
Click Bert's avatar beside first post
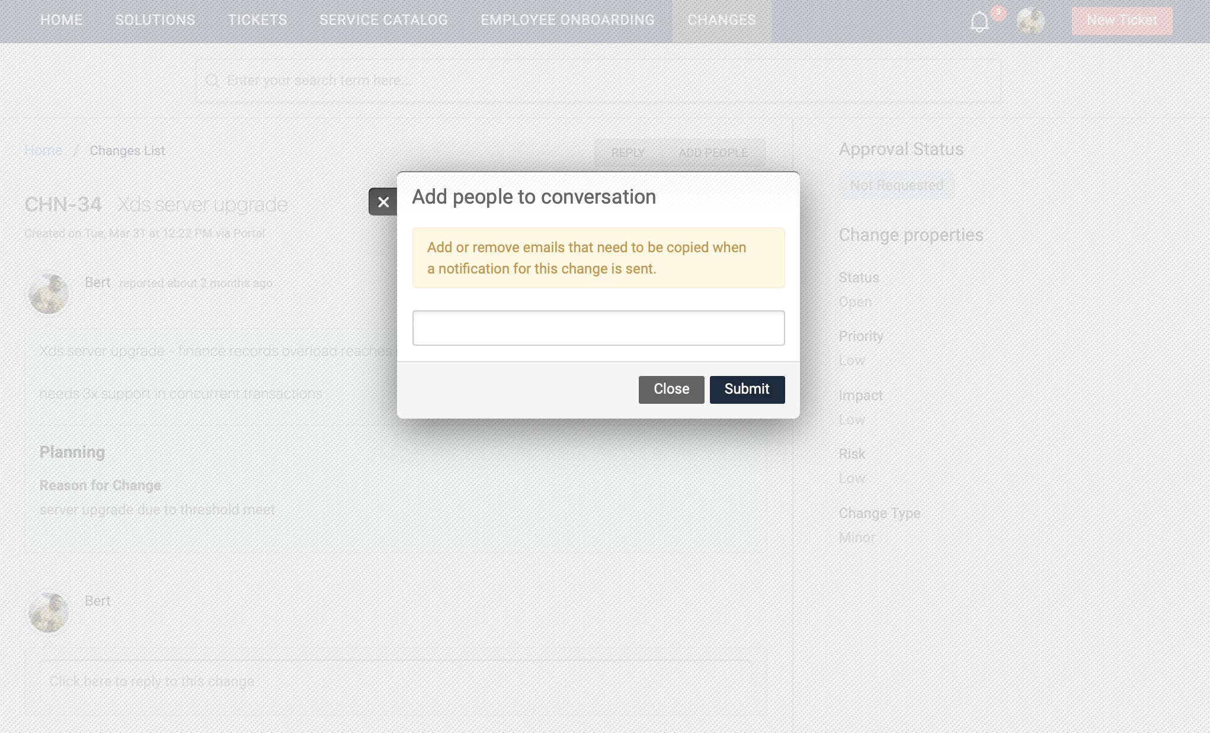point(49,294)
